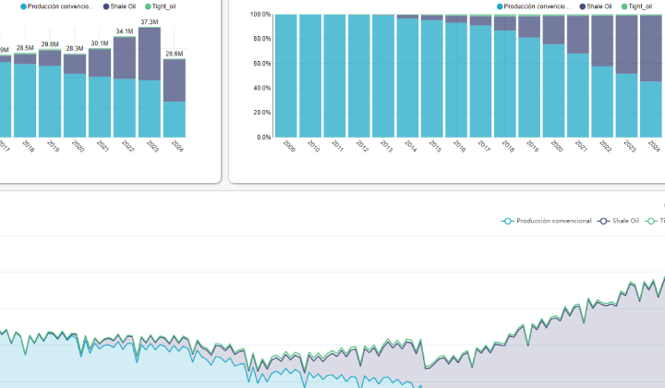
Task: Click the 37.3M data label
Action: pyautogui.click(x=150, y=22)
